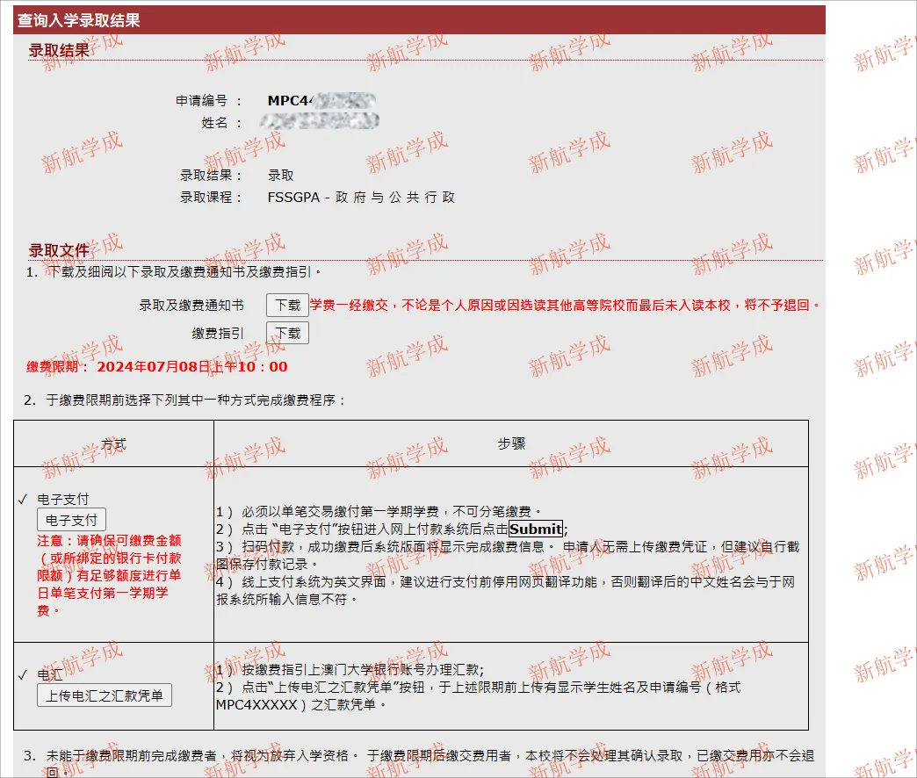Click the 方式 column header
Image resolution: width=917 pixels, height=778 pixels.
click(x=113, y=444)
